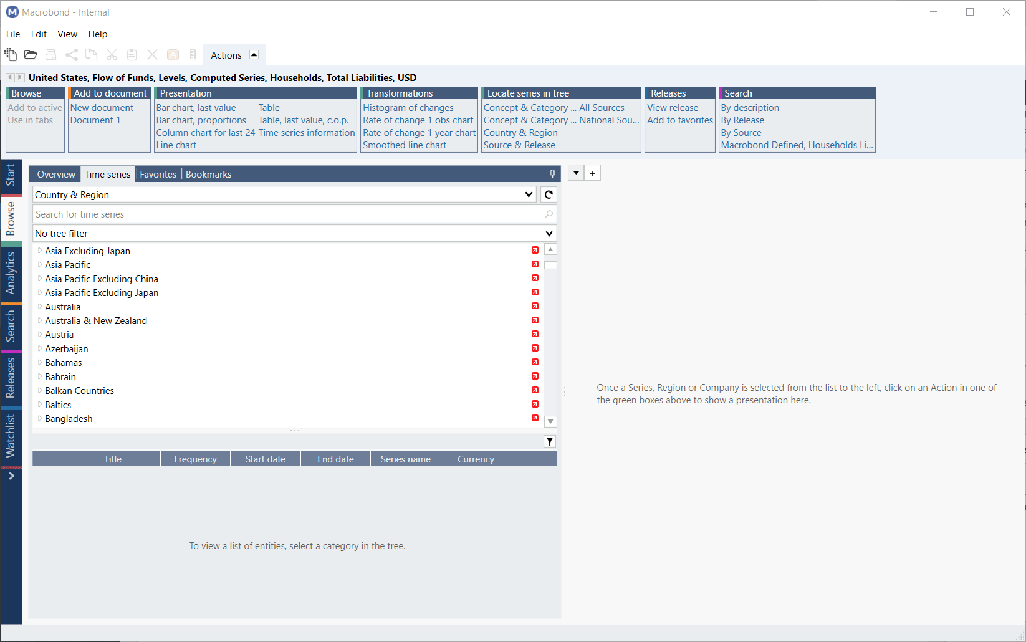Viewport: 1026px width, 642px height.
Task: Click Bar chart, last value link
Action: [x=196, y=108]
